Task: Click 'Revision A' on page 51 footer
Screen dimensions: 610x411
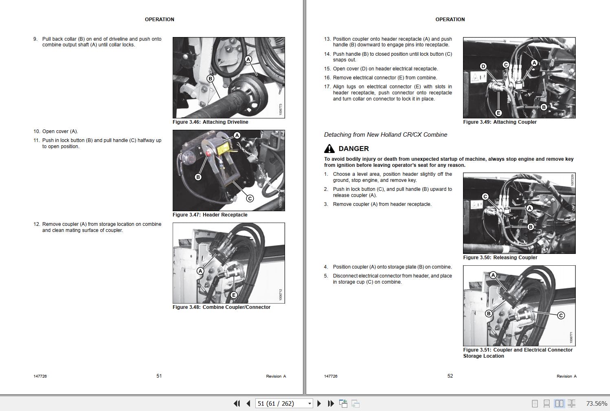Action: tap(276, 376)
